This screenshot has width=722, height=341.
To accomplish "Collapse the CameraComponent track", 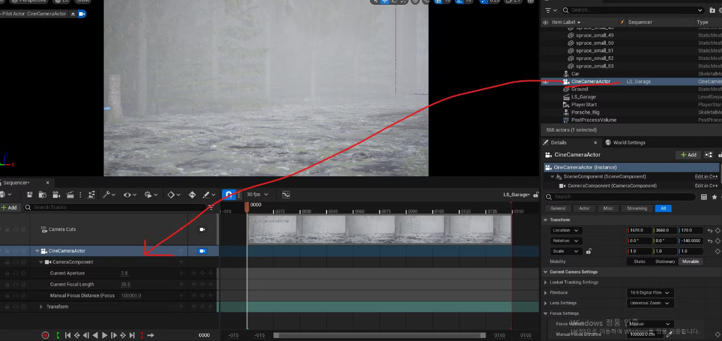I will point(41,262).
